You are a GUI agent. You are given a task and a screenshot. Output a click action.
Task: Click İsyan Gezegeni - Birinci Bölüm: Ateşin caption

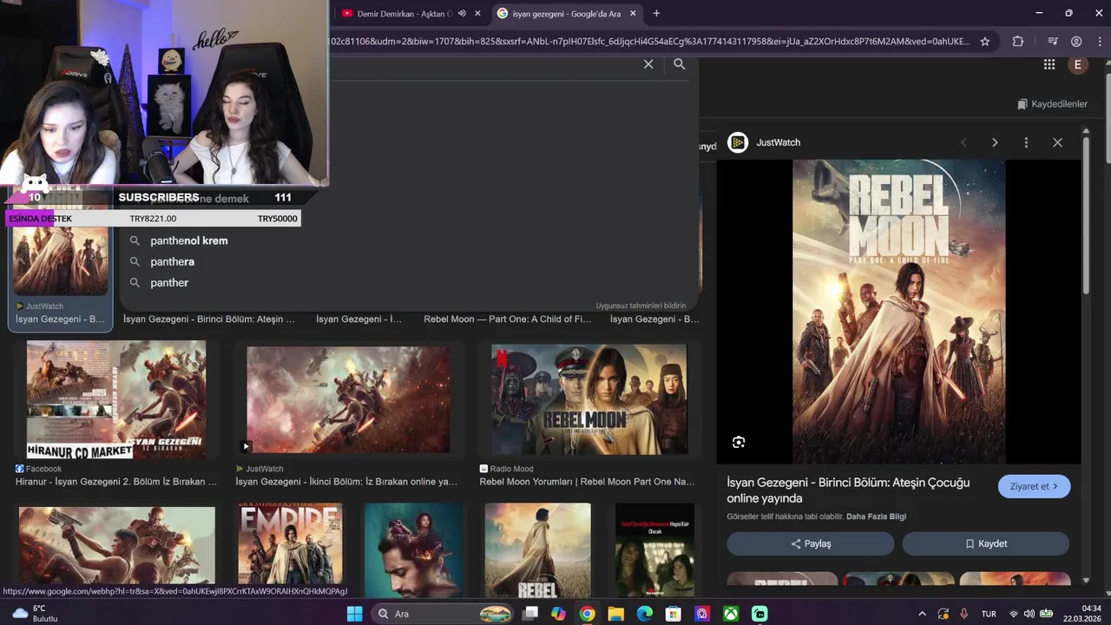click(209, 319)
